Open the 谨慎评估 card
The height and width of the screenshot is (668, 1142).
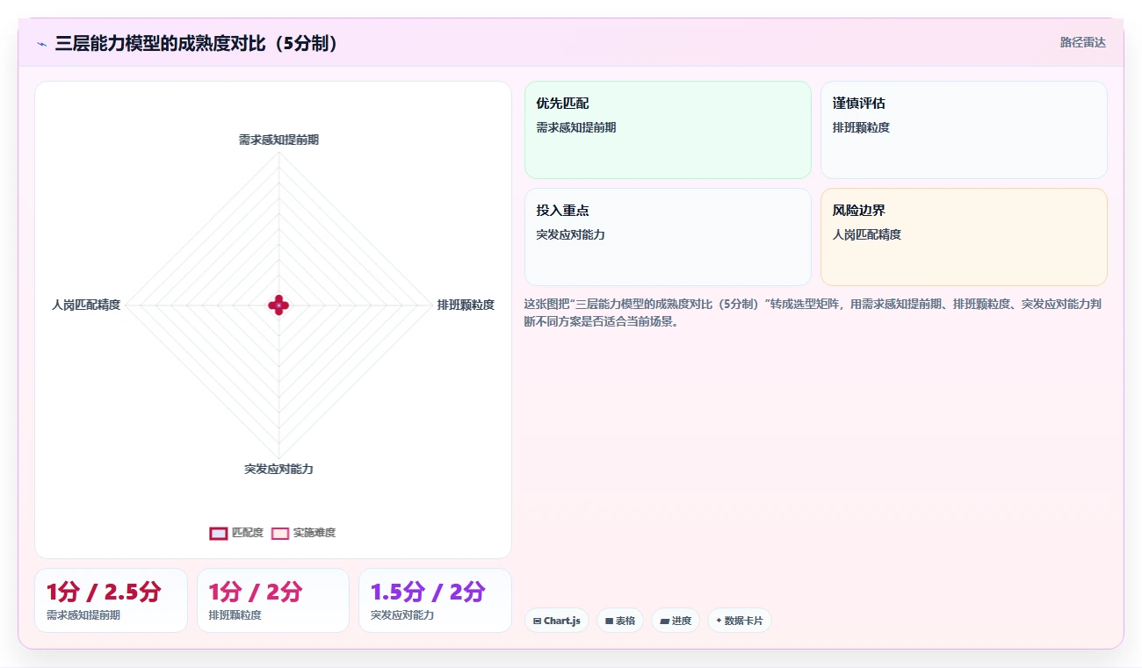tap(964, 130)
